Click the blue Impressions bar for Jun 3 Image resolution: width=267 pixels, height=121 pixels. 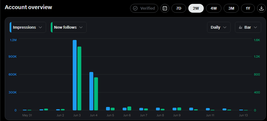(75, 75)
